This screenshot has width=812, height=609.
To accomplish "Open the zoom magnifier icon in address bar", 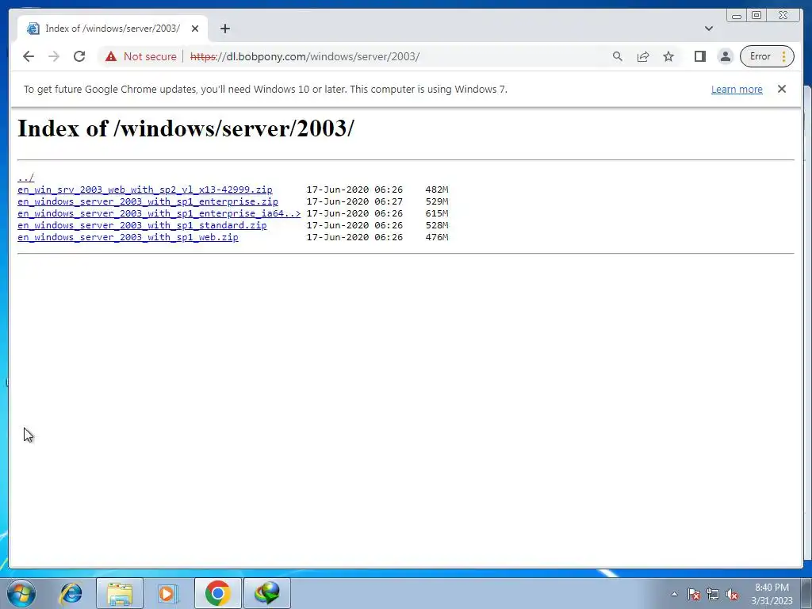I will click(x=617, y=56).
